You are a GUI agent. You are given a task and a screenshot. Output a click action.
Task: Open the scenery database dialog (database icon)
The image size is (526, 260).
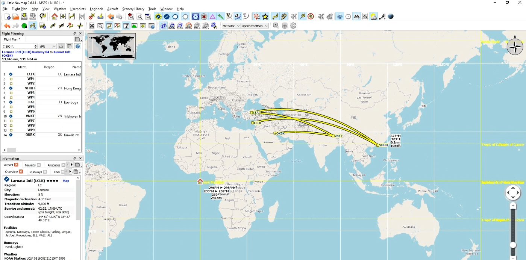click(285, 26)
